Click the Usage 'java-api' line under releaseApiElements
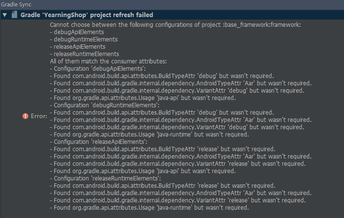This screenshot has width=344, height=218. click(x=143, y=171)
